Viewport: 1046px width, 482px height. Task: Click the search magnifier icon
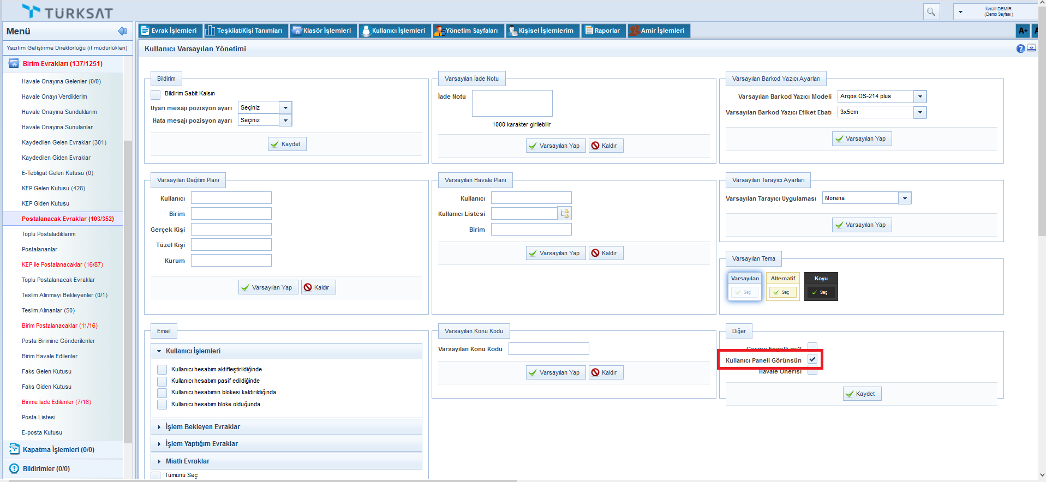pyautogui.click(x=931, y=11)
